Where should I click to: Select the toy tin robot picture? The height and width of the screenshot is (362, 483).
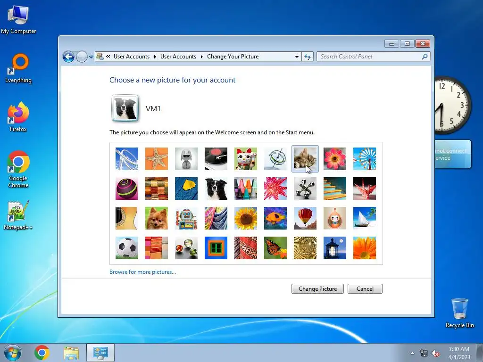186,218
